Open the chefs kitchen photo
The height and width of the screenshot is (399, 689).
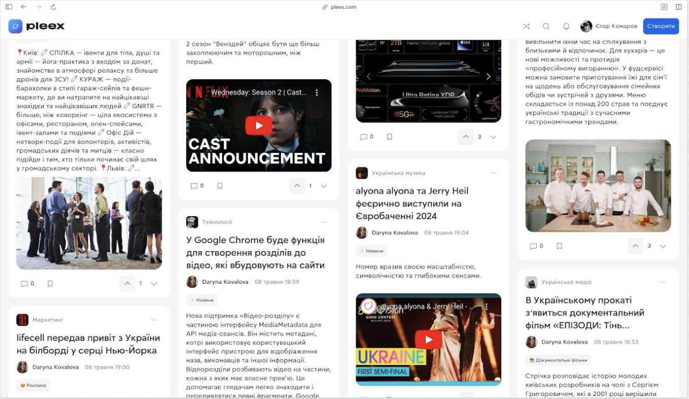click(598, 186)
